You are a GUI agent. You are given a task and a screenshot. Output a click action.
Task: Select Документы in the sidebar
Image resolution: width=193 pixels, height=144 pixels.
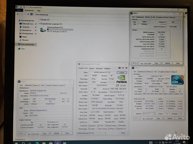(x=25, y=30)
